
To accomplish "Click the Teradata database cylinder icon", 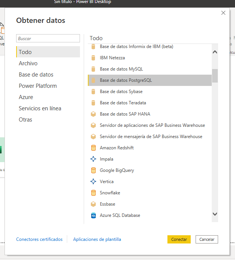I will click(93, 103).
